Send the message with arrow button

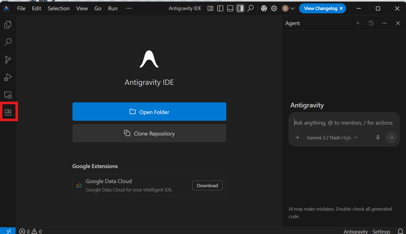[x=391, y=137]
